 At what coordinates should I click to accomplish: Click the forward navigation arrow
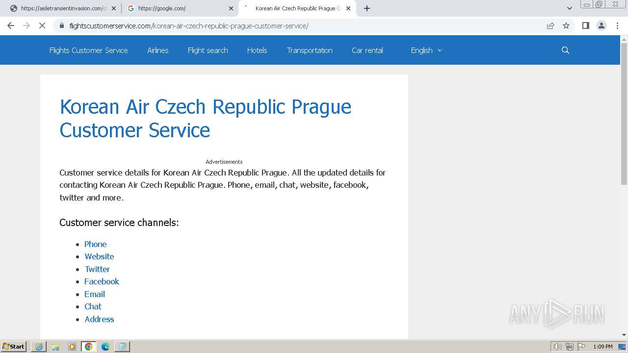click(x=26, y=25)
